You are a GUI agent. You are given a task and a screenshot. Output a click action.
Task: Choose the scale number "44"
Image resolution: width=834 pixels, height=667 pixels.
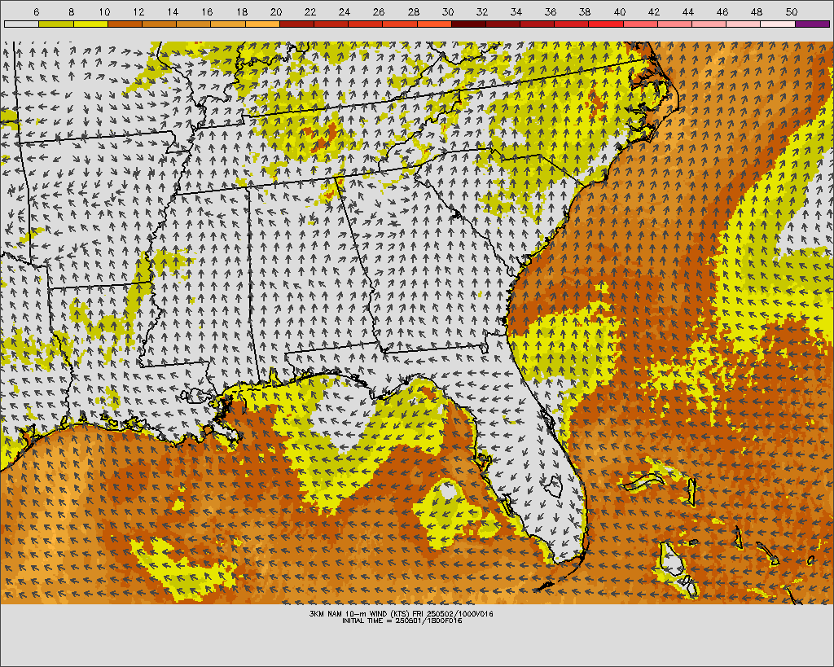click(687, 11)
